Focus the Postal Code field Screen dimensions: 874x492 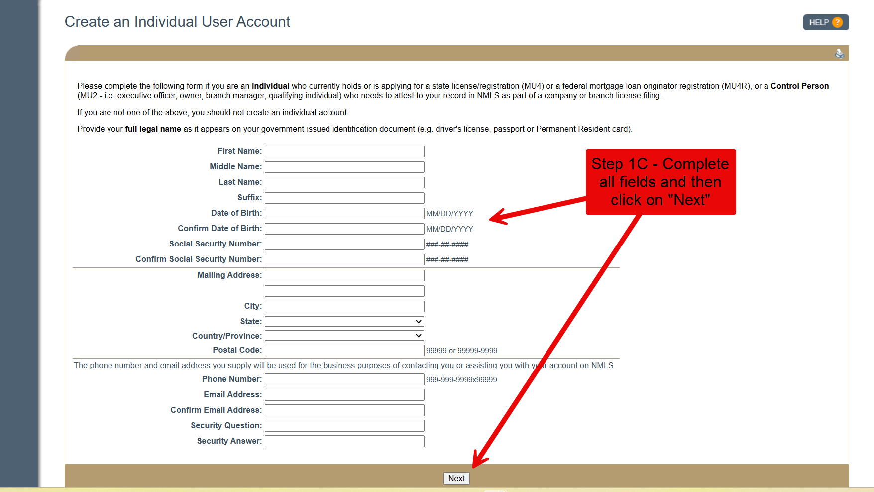point(344,350)
